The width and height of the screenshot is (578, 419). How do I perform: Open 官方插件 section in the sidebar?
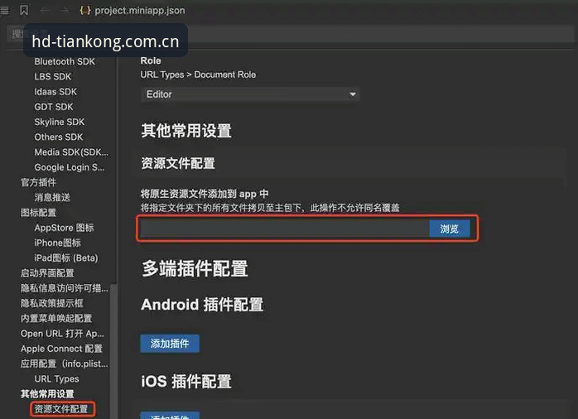tap(38, 182)
